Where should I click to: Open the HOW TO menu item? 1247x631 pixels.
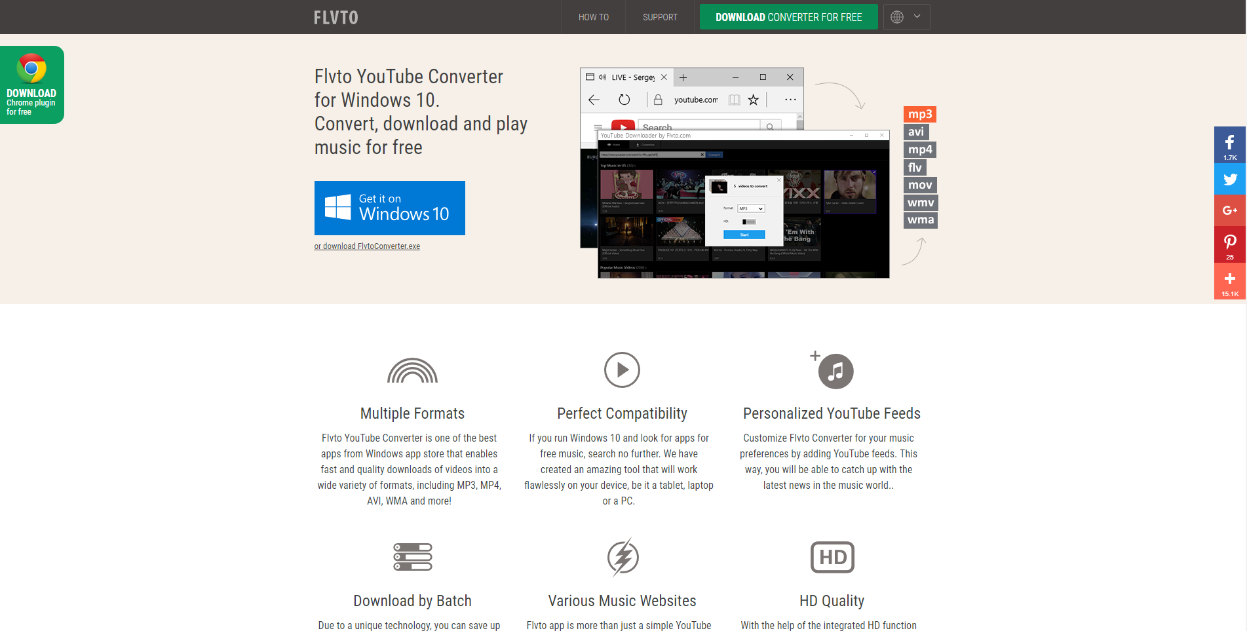click(x=593, y=17)
